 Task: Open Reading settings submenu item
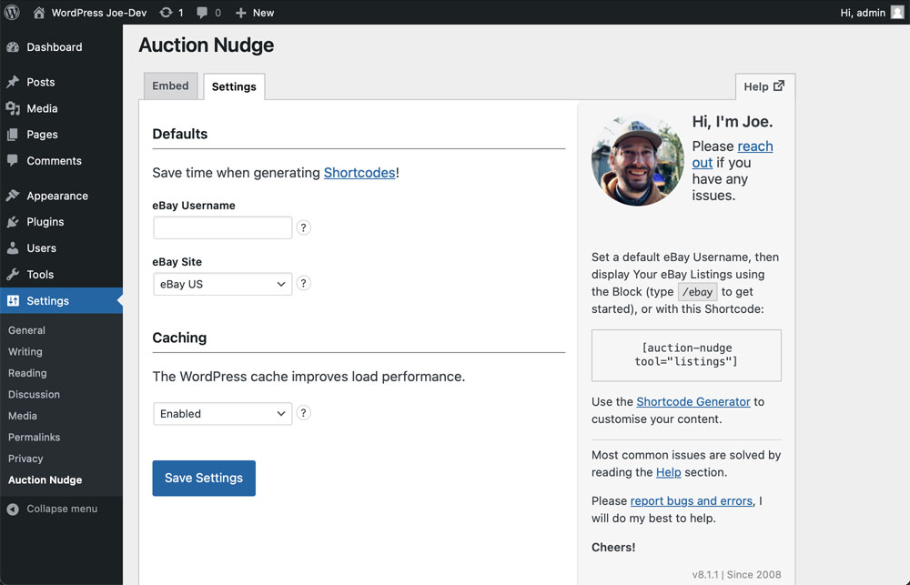coord(27,373)
